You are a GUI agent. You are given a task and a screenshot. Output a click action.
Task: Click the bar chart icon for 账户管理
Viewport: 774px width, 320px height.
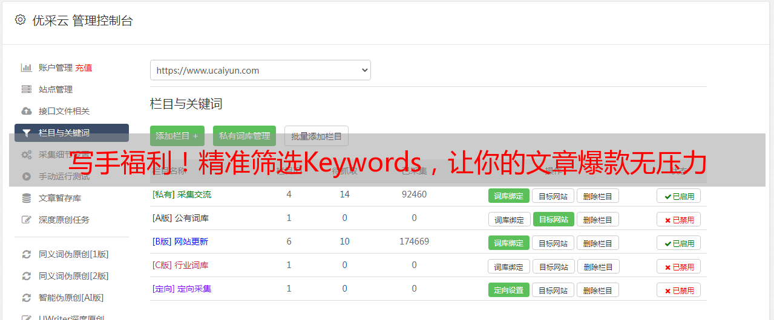pos(26,68)
